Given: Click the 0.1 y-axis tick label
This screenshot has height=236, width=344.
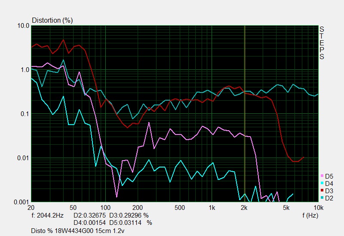Looking at the screenshot, I should point(25,114).
